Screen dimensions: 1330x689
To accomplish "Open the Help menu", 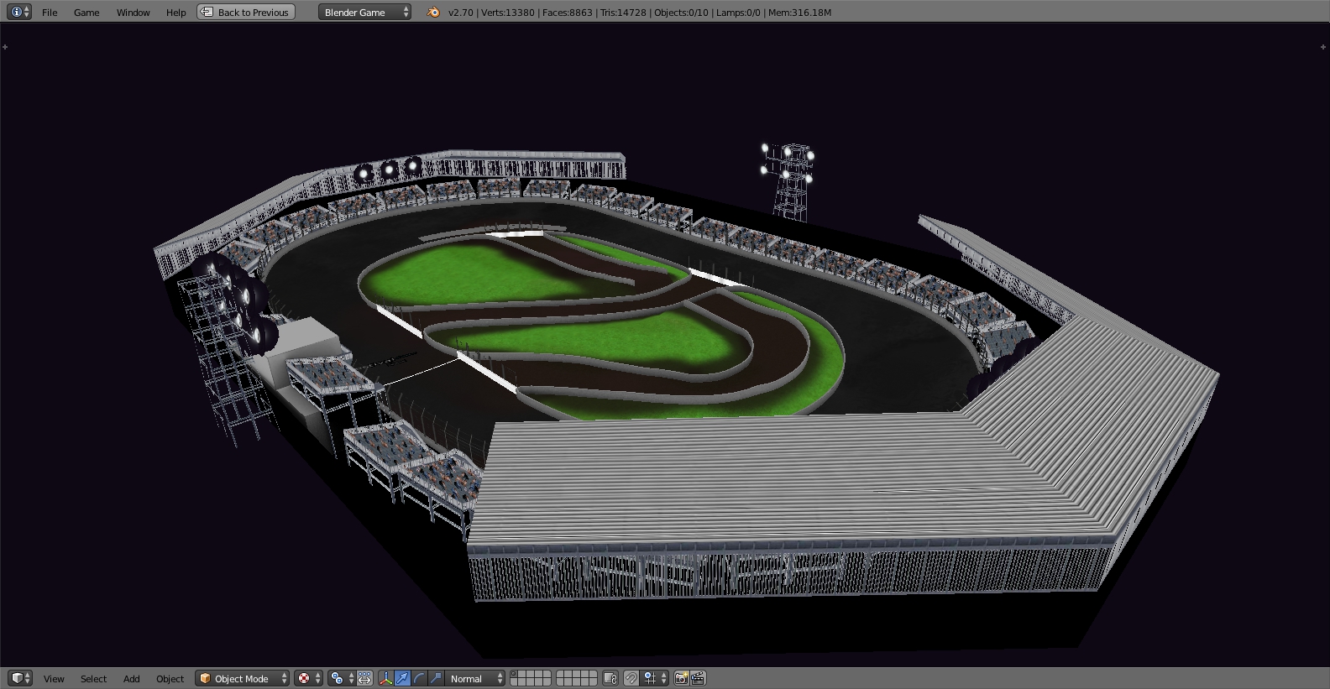I will pos(175,13).
